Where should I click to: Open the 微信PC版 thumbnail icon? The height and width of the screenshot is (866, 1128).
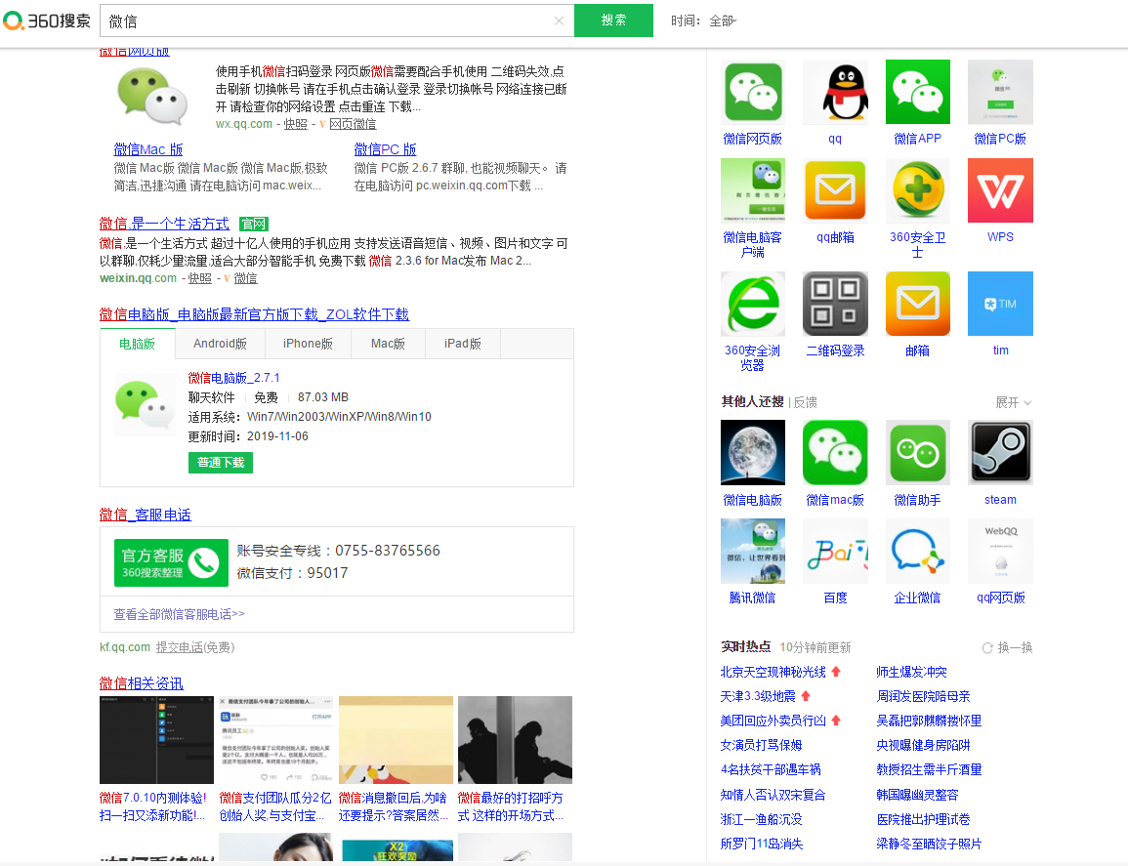[1000, 92]
